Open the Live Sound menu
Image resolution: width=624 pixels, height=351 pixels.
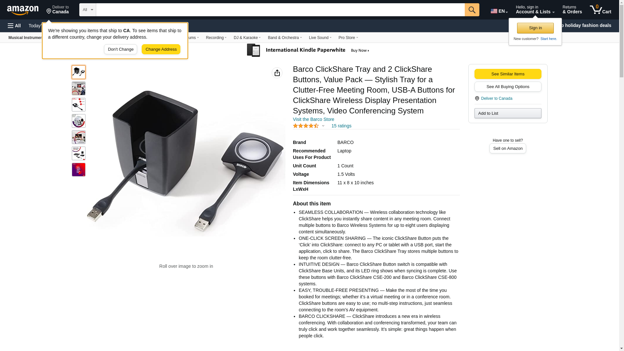click(320, 38)
